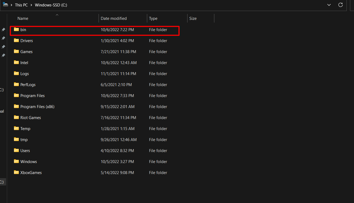Open the address bar history dropdown
The width and height of the screenshot is (354, 203).
[329, 5]
